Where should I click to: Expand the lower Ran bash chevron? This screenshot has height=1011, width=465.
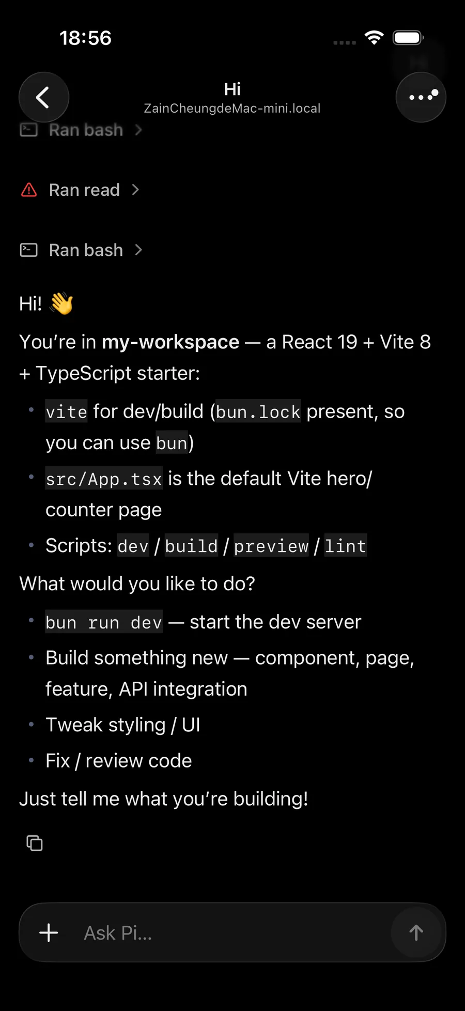click(x=138, y=250)
